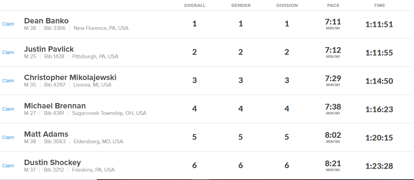Viewport: 414px width, 180px height.
Task: Claim Dean Banko's result
Action: pos(8,24)
